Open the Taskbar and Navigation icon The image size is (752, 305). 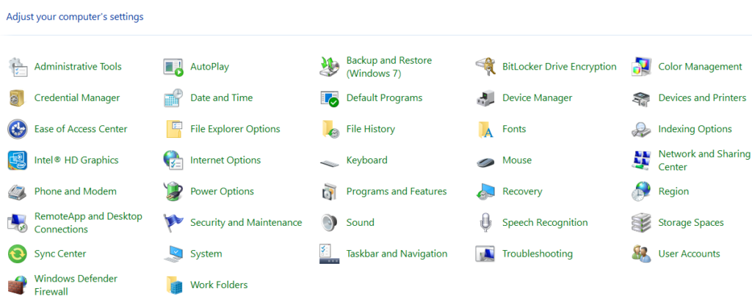(x=330, y=254)
